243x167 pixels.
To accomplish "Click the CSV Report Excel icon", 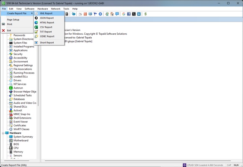I will coord(36,27).
